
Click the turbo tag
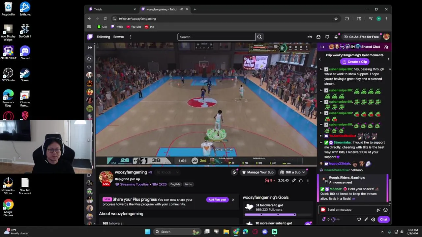pos(189,184)
